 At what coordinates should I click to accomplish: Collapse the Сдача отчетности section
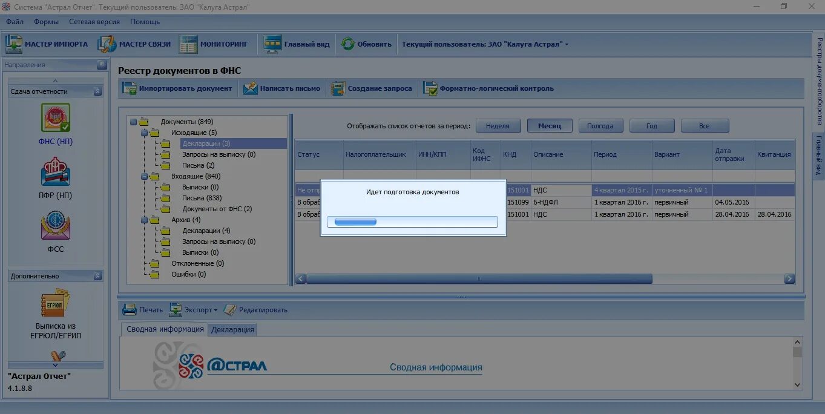tap(97, 91)
